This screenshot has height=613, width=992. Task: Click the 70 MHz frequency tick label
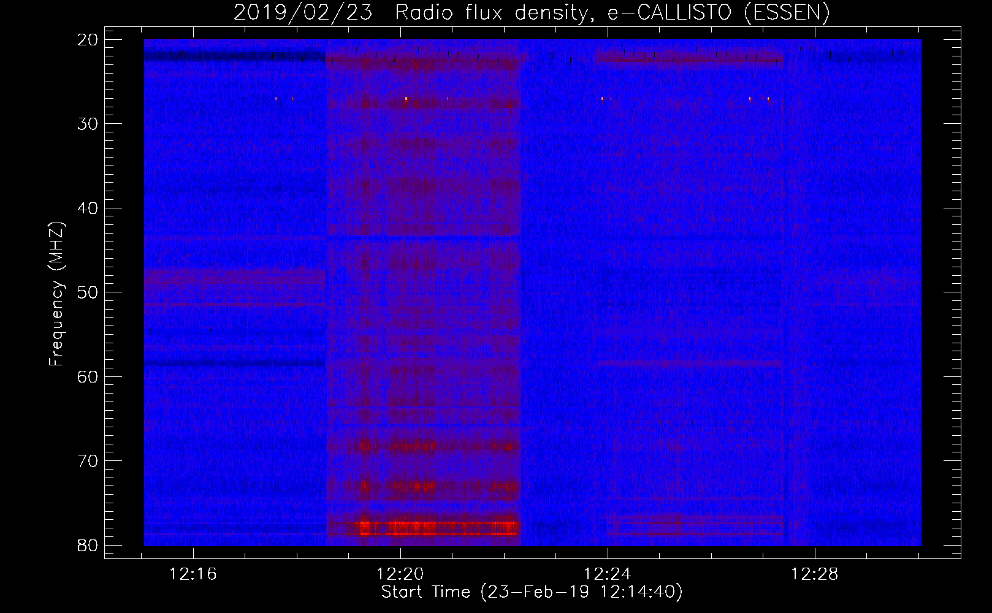tap(88, 461)
